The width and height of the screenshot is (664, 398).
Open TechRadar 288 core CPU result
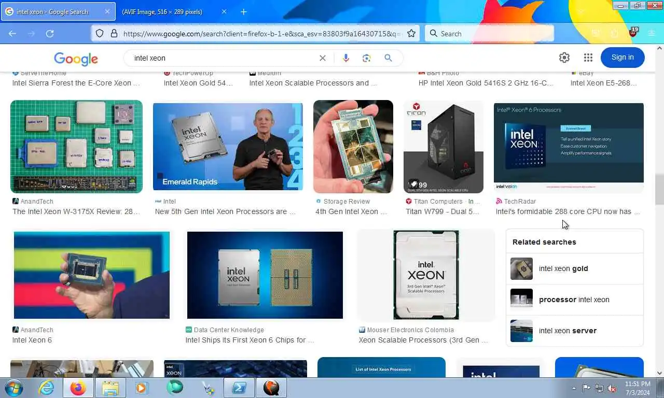(x=568, y=211)
